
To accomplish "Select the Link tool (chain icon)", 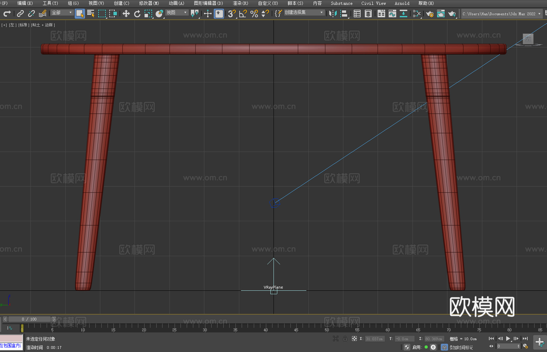I will 20,13.
